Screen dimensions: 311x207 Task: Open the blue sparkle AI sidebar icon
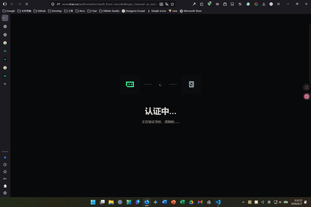click(5, 157)
